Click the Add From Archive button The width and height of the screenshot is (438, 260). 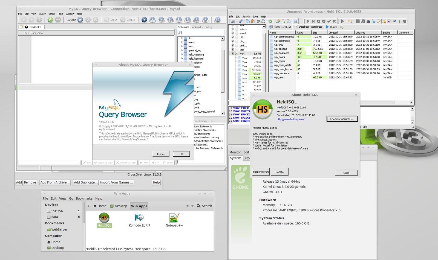click(55, 182)
